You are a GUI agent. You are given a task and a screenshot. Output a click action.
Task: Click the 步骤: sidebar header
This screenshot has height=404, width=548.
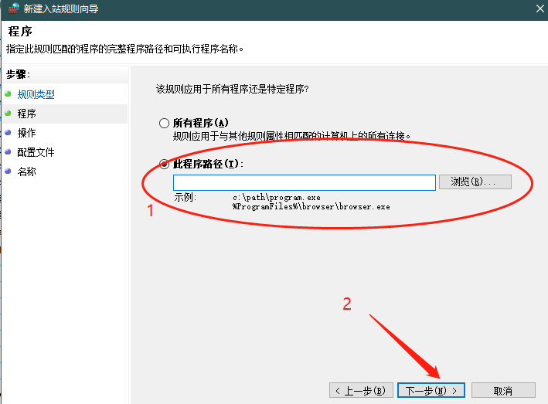point(19,74)
